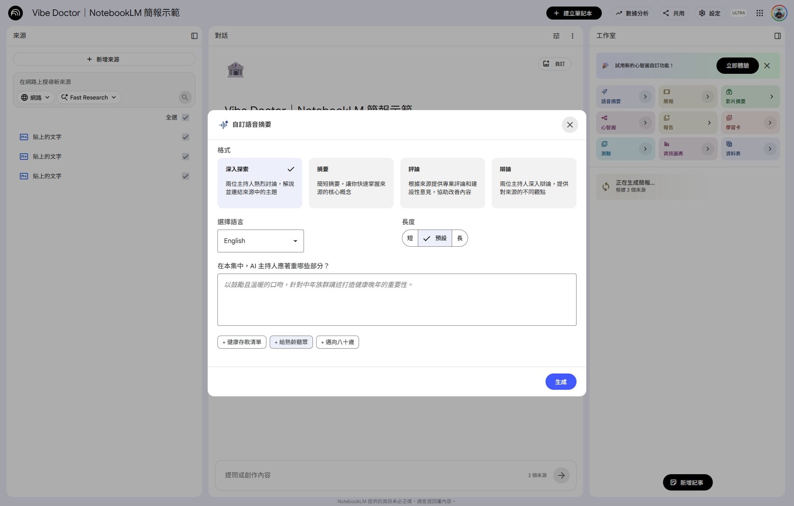Open the 網路 source type dropdown
The height and width of the screenshot is (506, 794).
click(x=35, y=97)
